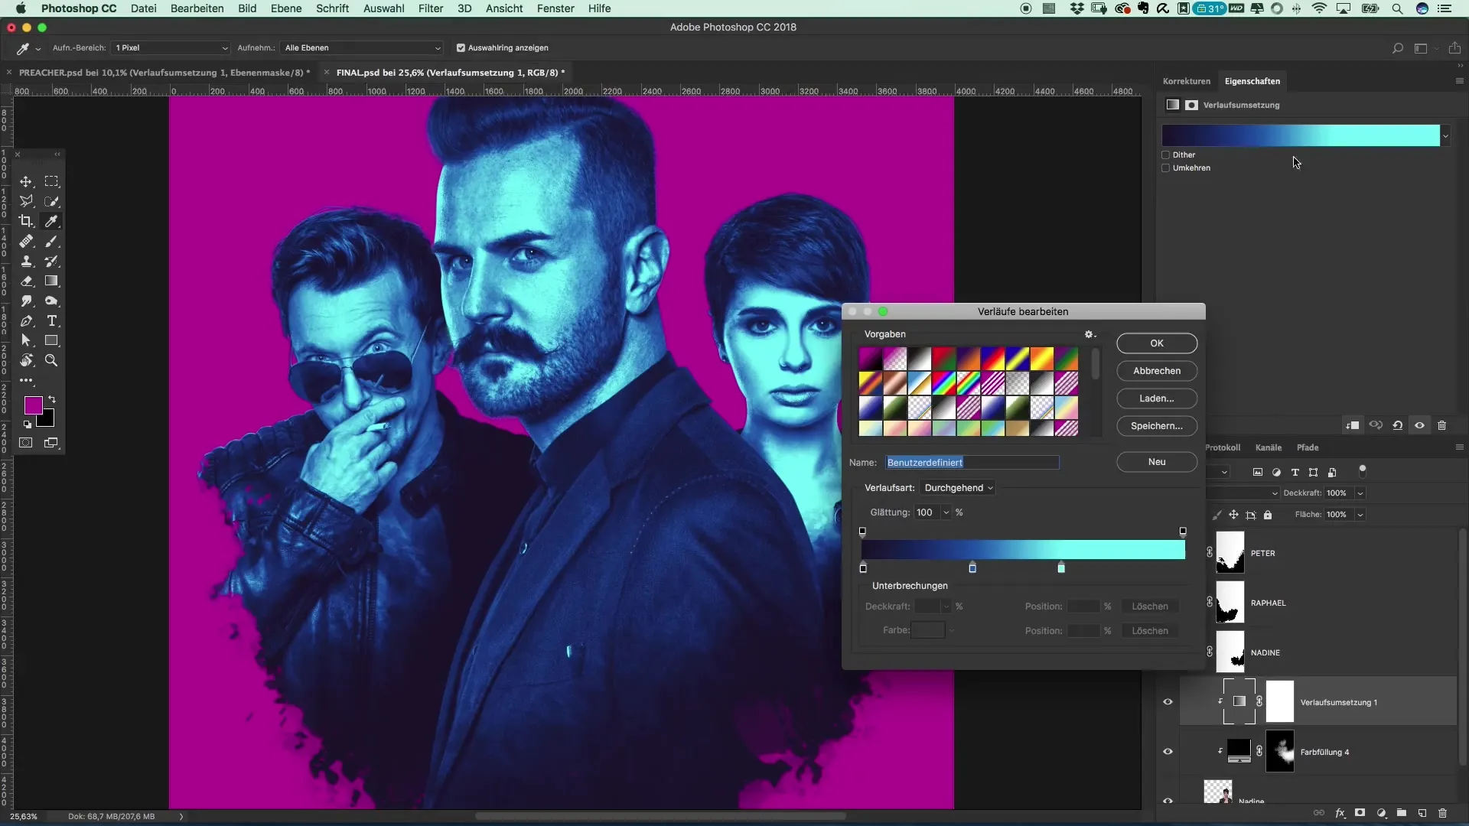This screenshot has width=1469, height=826.
Task: Select the Clone Stamp tool
Action: [26, 261]
